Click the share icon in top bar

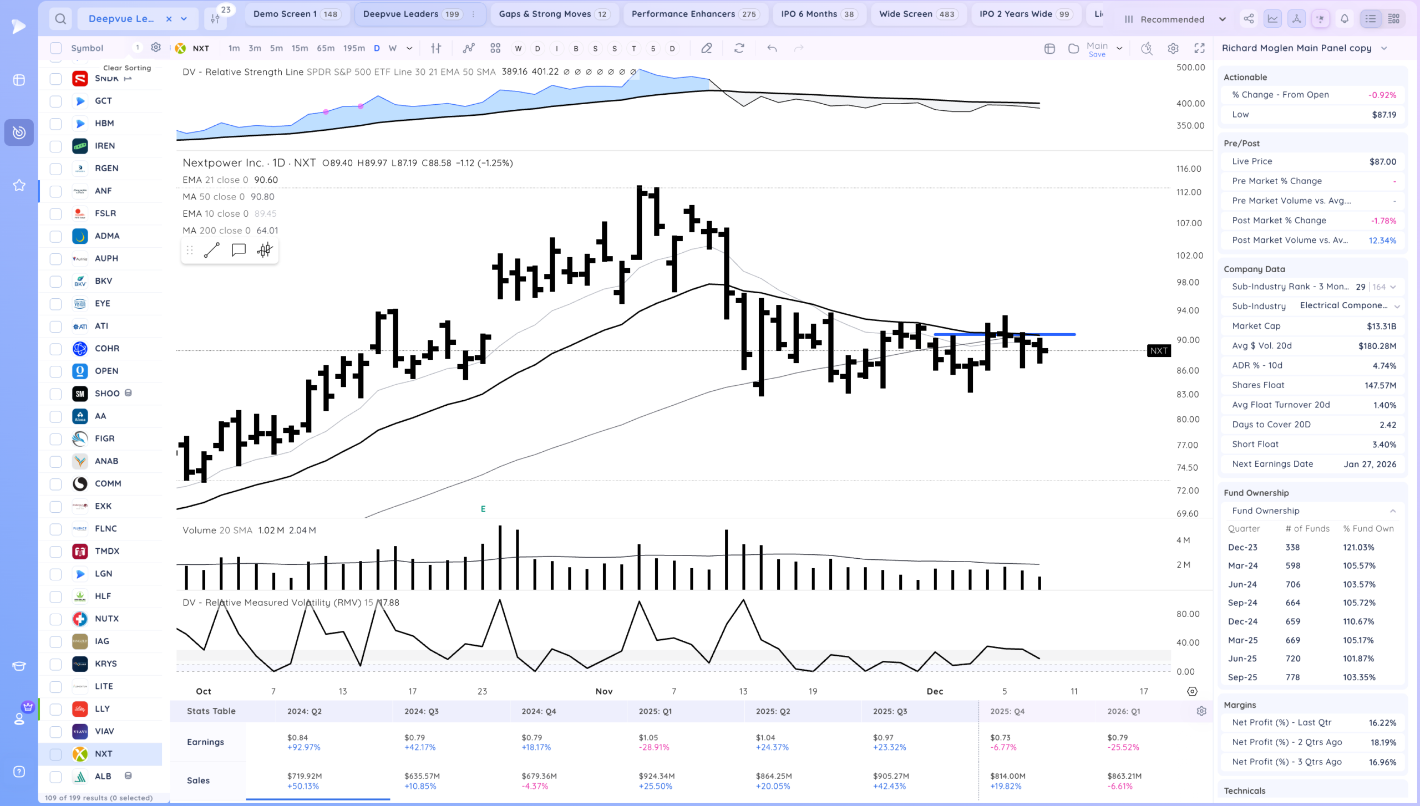point(1249,19)
